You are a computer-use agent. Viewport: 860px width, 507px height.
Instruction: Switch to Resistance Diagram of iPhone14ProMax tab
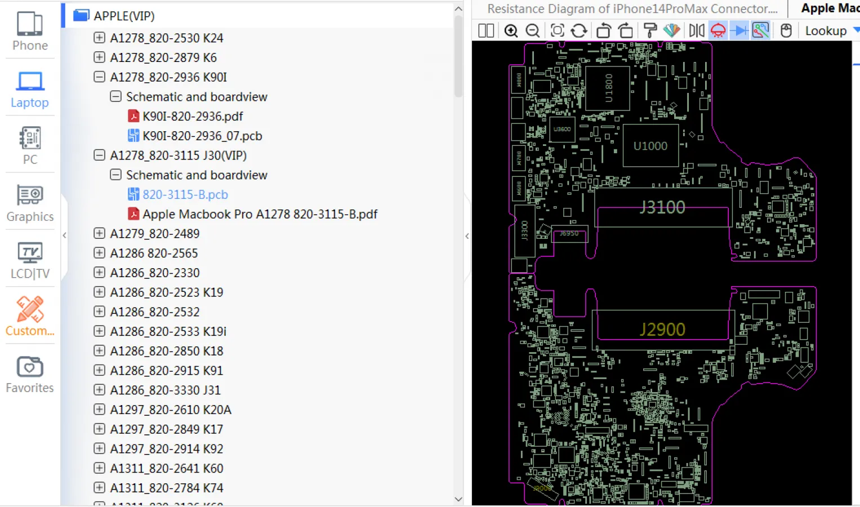pos(632,8)
